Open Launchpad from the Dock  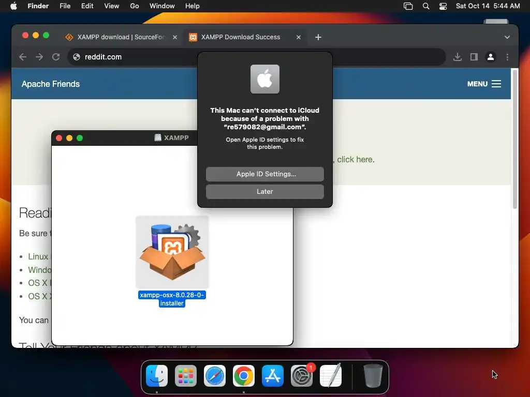click(x=186, y=376)
